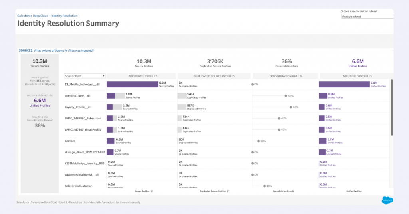Select the X236MobileApp_identity row label
The image size is (409, 214).
pos(85,163)
